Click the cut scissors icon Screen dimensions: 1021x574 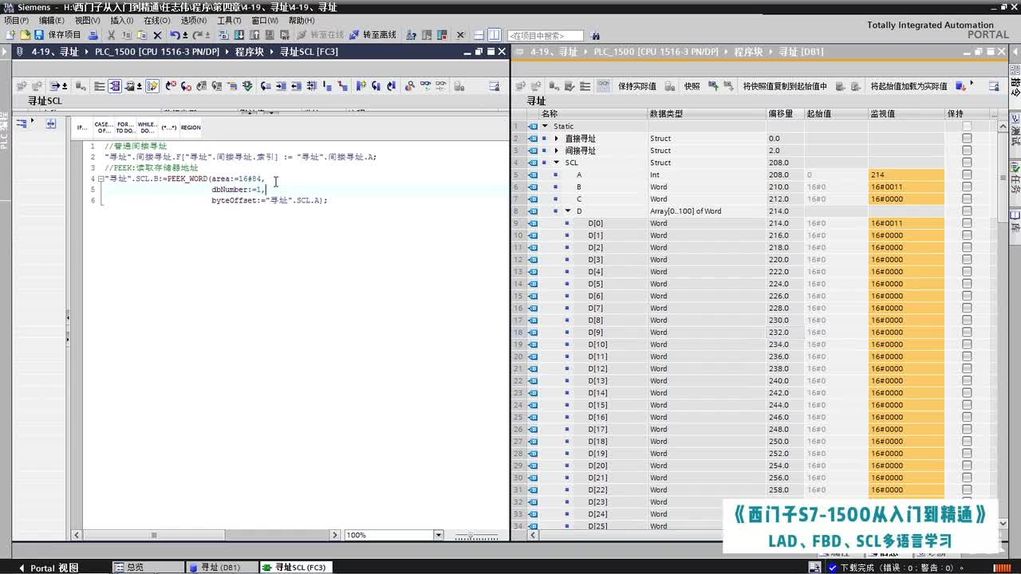click(x=112, y=35)
